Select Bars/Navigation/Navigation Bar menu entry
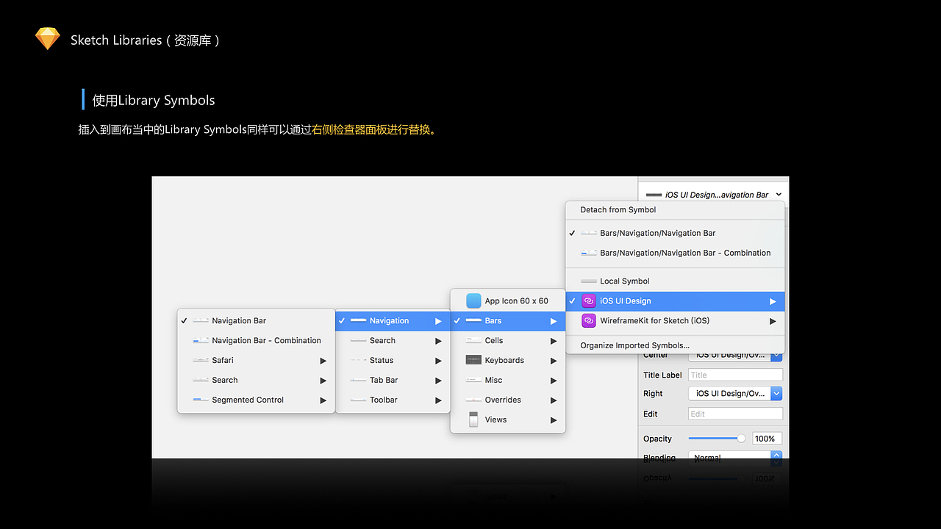The image size is (941, 529). coord(675,233)
